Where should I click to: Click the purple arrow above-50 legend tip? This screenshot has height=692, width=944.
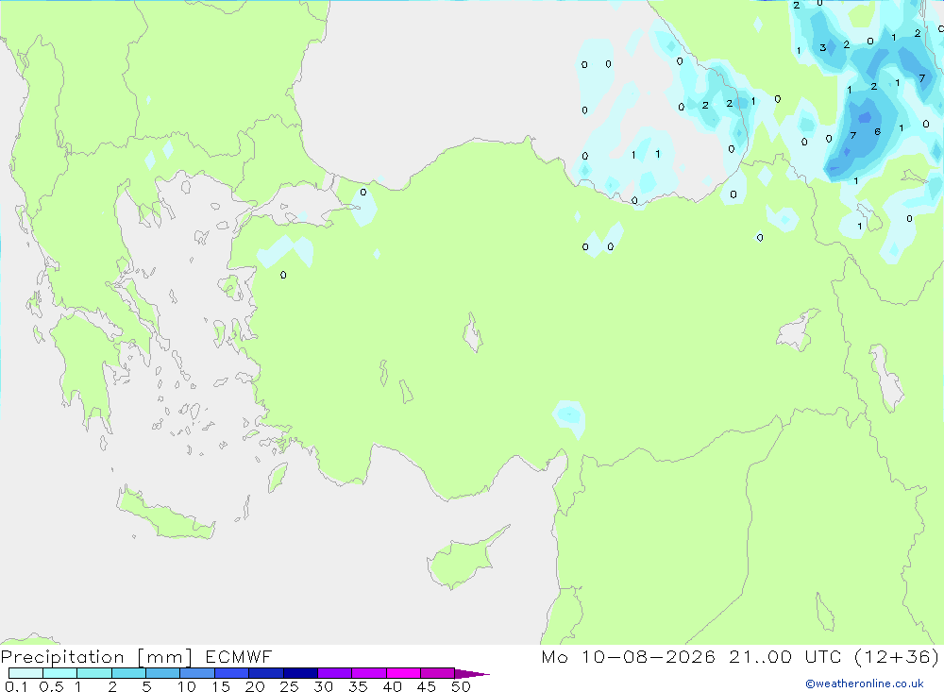click(472, 673)
